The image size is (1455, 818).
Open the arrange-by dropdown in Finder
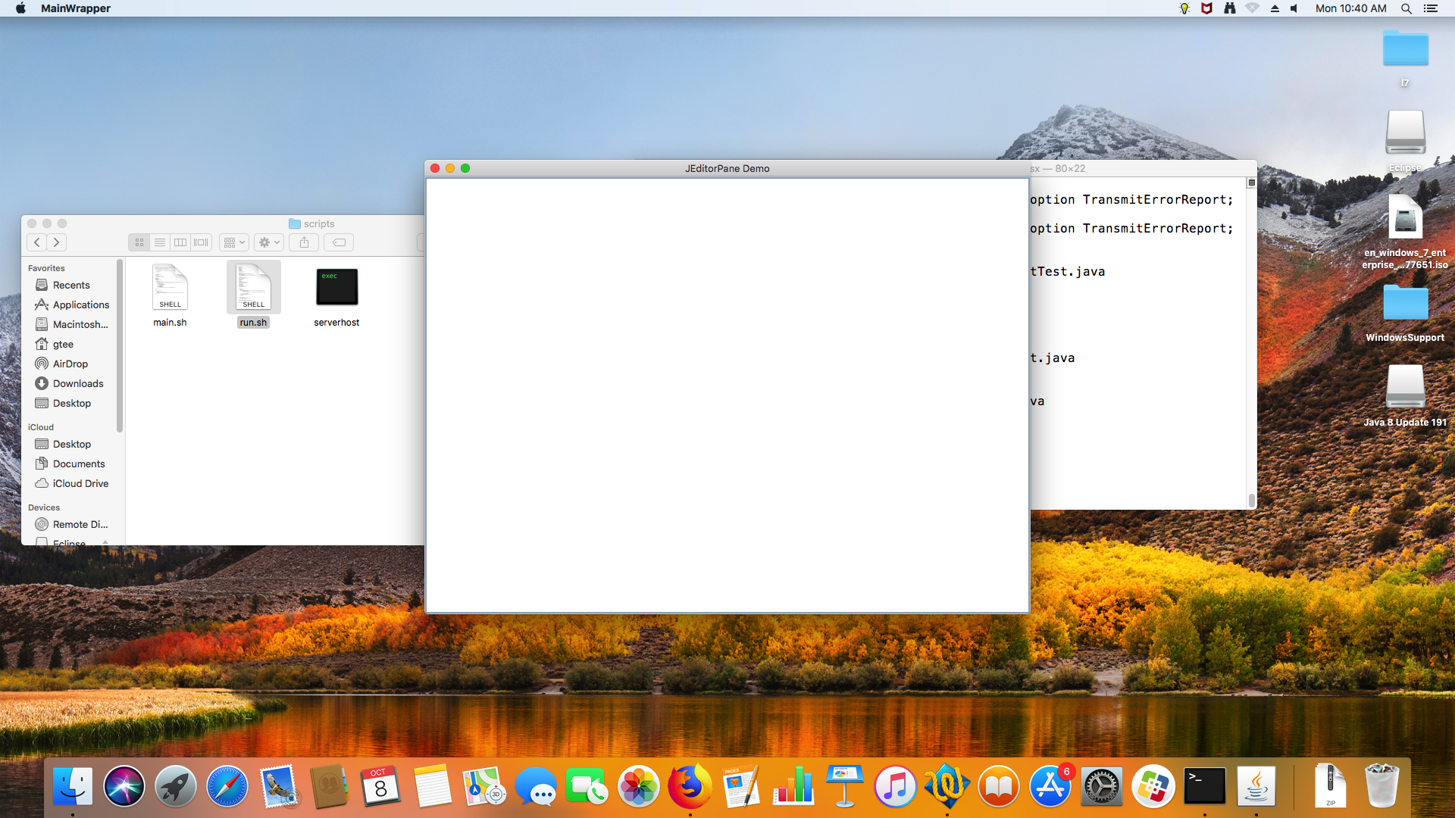tap(233, 242)
